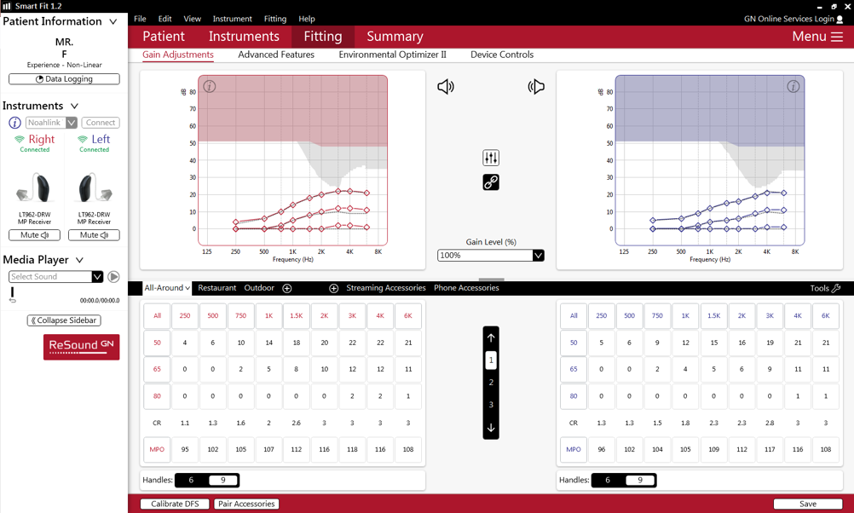The image size is (854, 513).
Task: Open the Instruments info icon
Action: (14, 123)
